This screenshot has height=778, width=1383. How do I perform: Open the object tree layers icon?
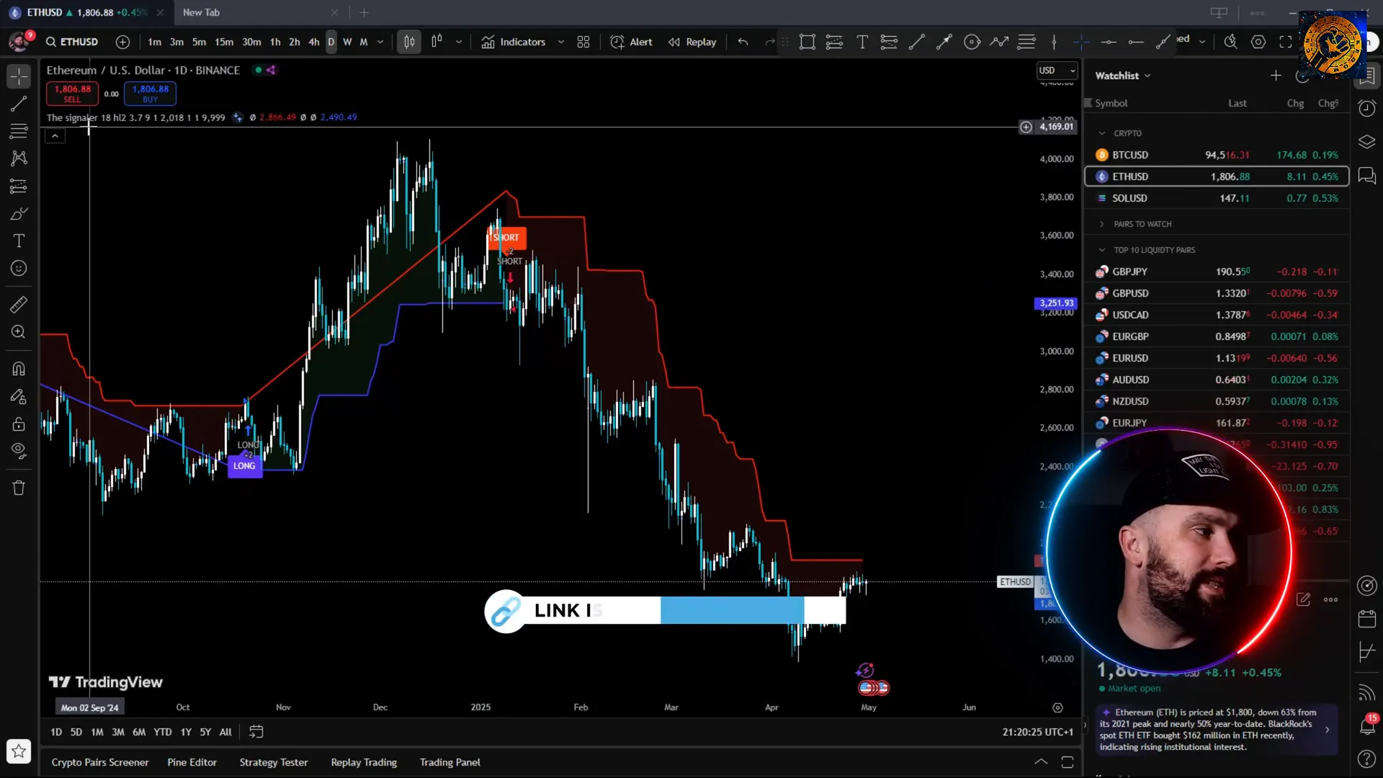tap(1366, 142)
